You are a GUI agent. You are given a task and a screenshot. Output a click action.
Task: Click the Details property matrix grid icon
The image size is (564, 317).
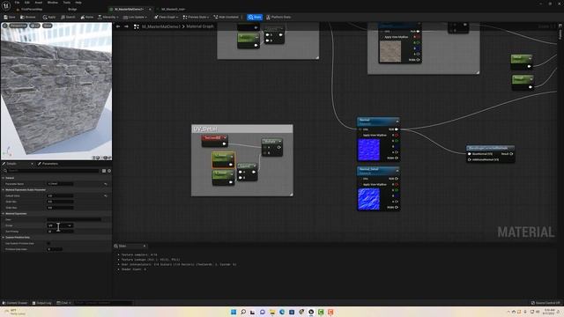104,171
